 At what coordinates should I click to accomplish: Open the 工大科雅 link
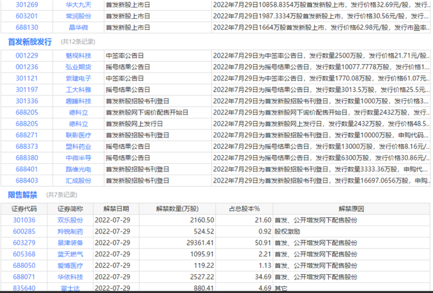click(x=78, y=89)
